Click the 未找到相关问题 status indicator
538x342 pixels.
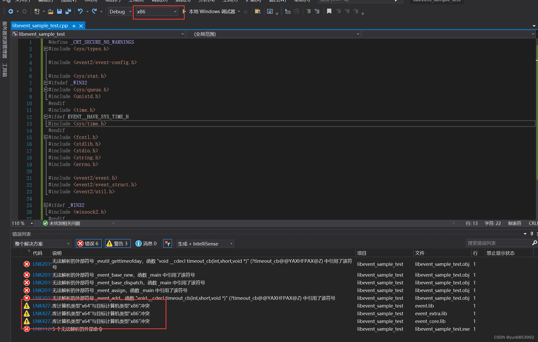click(62, 223)
